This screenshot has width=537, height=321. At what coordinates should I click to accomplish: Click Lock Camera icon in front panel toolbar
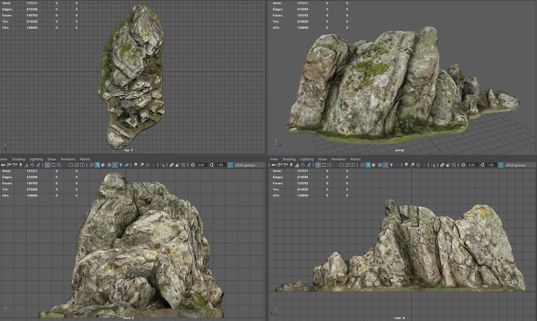point(9,165)
